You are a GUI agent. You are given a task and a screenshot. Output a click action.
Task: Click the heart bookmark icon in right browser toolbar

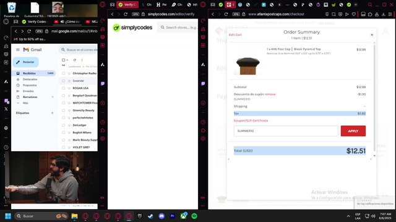[x=353, y=14]
